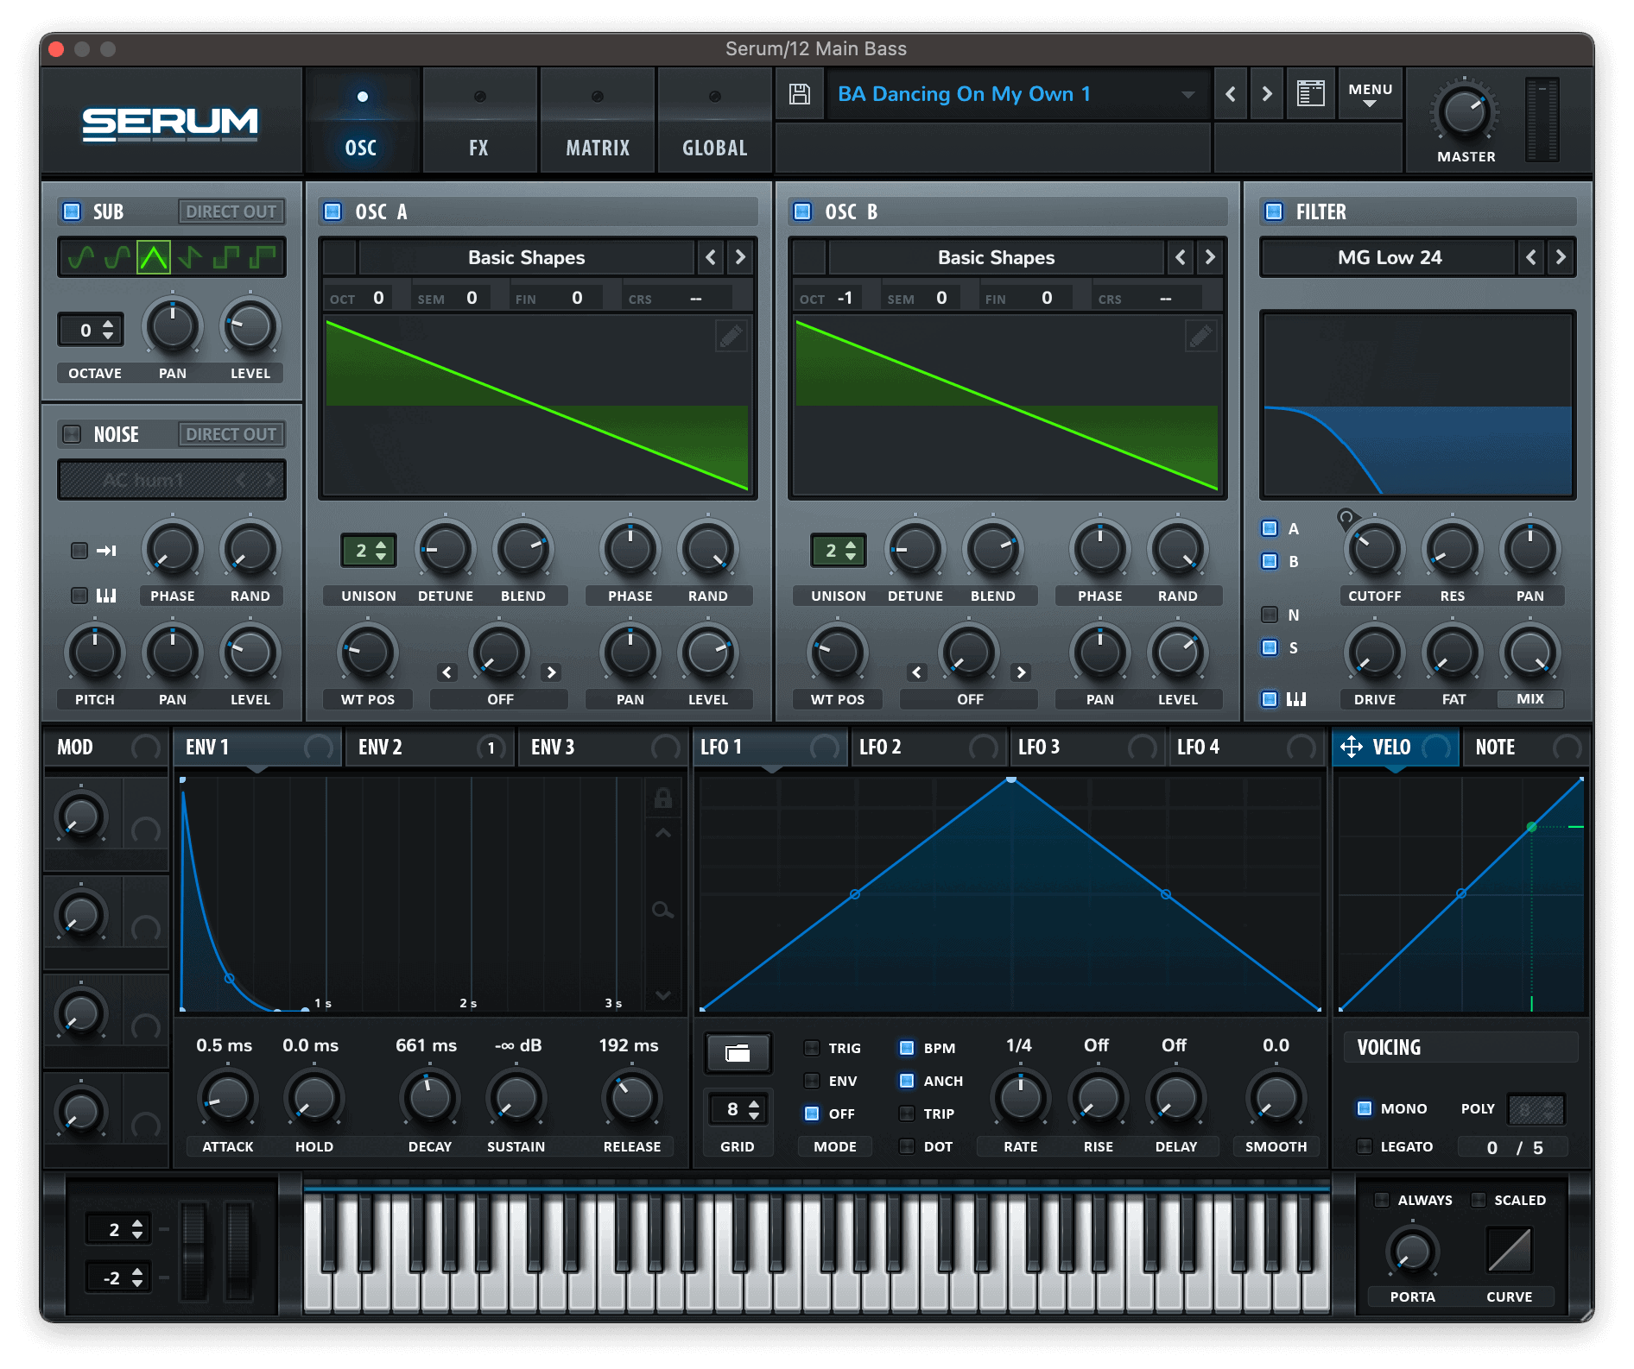Click the envelope zoom magnifier icon
The height and width of the screenshot is (1369, 1634).
[662, 910]
